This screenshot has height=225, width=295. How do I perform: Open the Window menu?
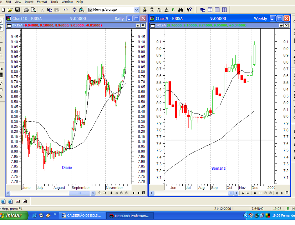(x=67, y=2)
